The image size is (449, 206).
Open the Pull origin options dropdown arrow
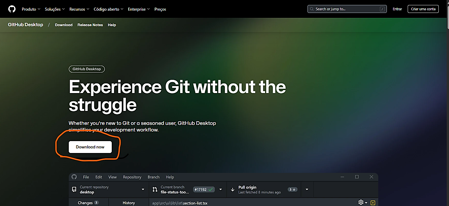coord(307,189)
